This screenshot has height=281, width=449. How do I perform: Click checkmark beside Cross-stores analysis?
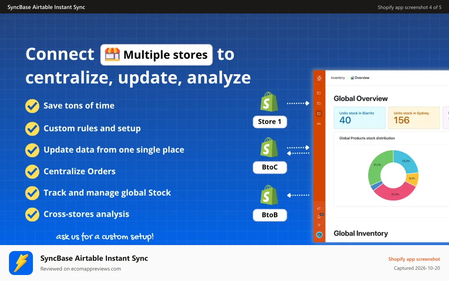coord(32,214)
